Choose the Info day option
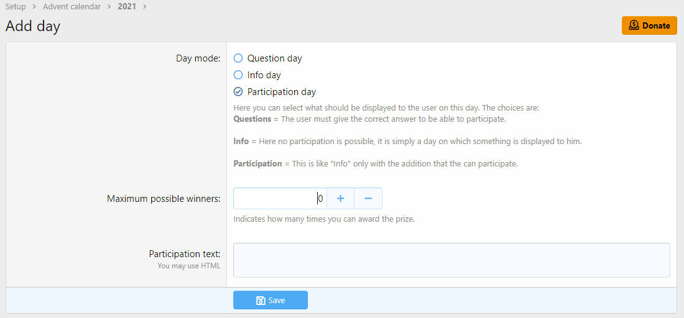The height and width of the screenshot is (318, 684). click(238, 75)
